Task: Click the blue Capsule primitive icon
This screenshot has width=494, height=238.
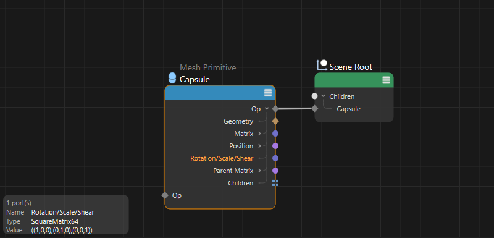Action: coord(172,78)
